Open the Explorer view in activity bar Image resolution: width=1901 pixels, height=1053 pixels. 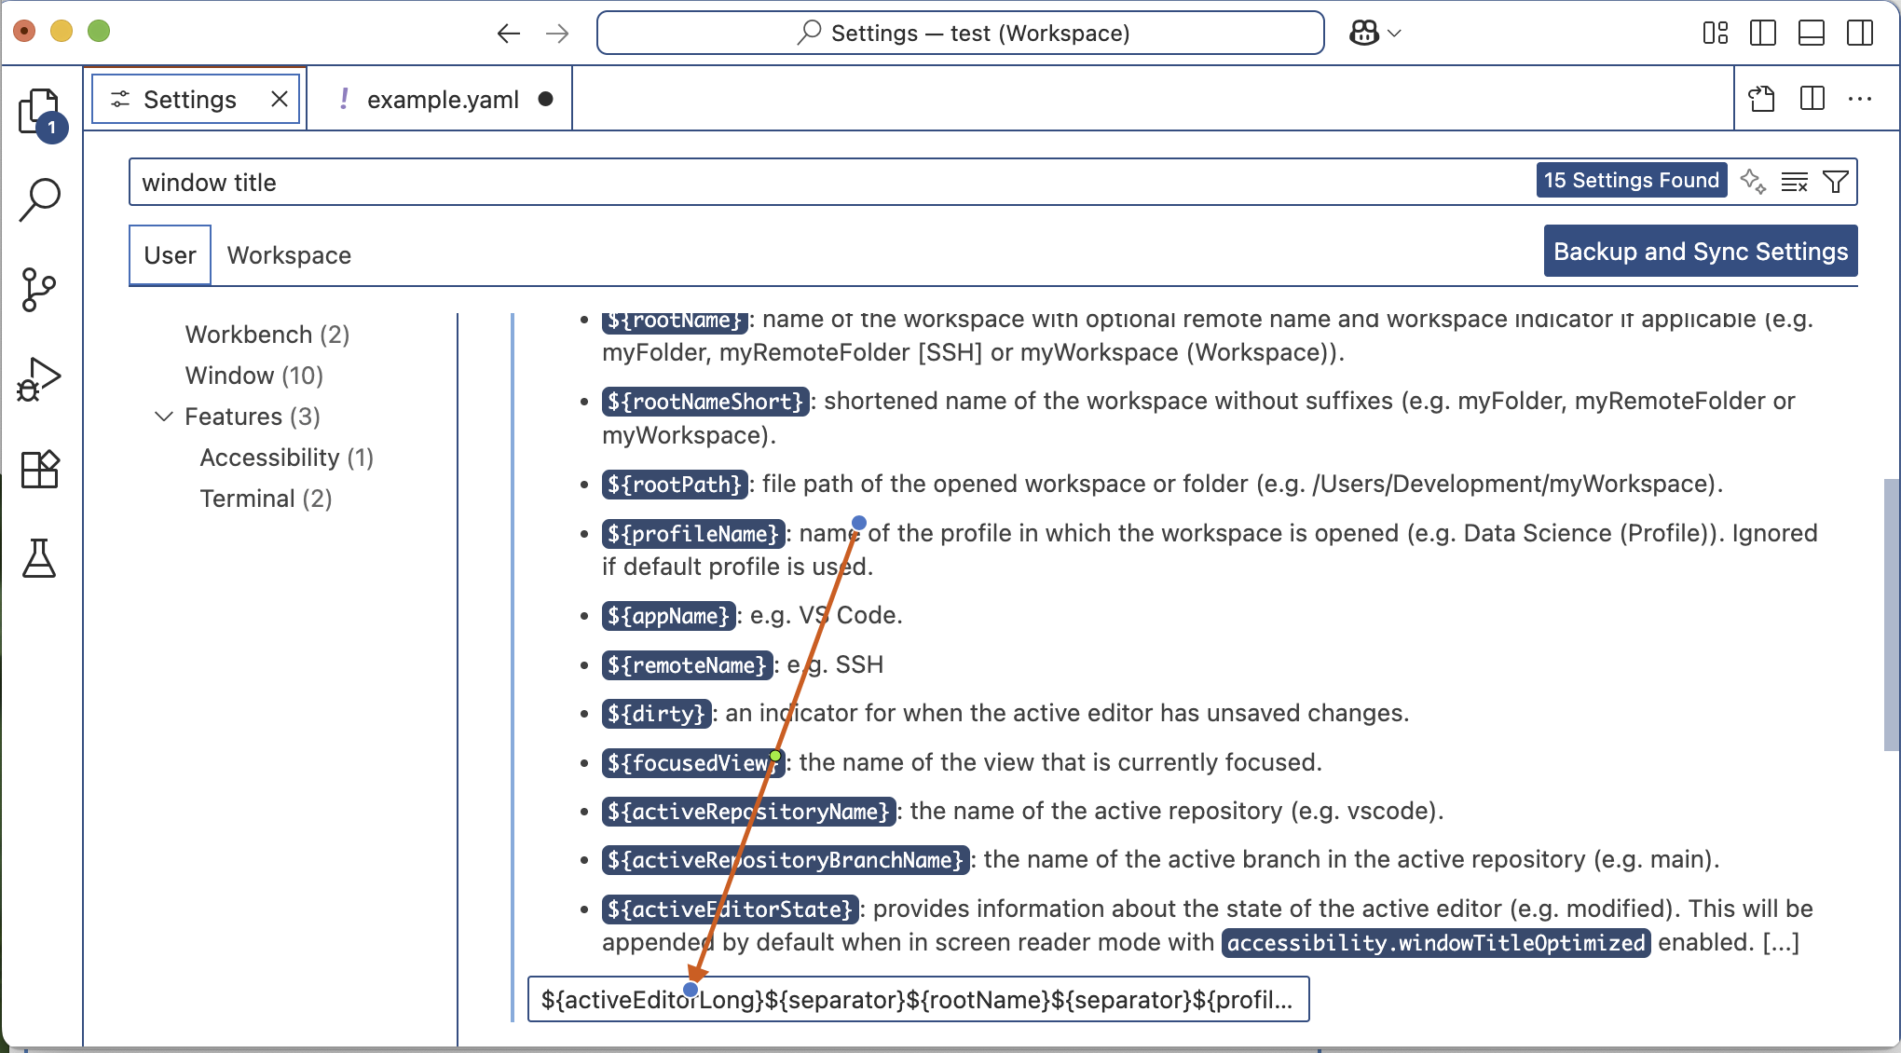tap(39, 112)
